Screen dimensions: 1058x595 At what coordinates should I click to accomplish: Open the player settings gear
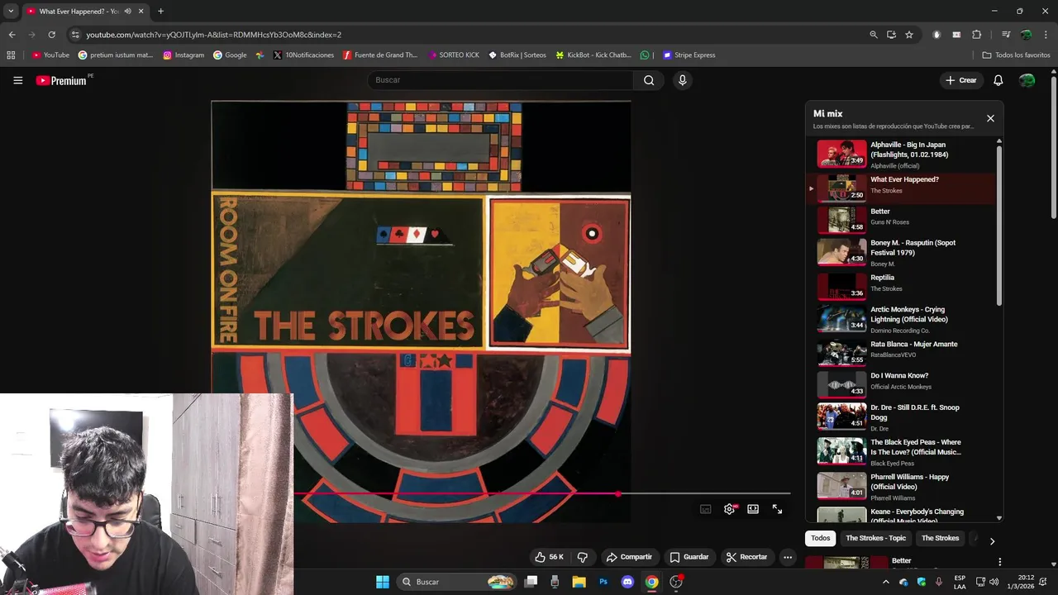(x=729, y=509)
